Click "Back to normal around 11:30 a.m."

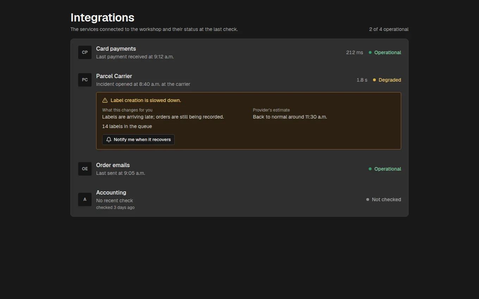point(290,117)
